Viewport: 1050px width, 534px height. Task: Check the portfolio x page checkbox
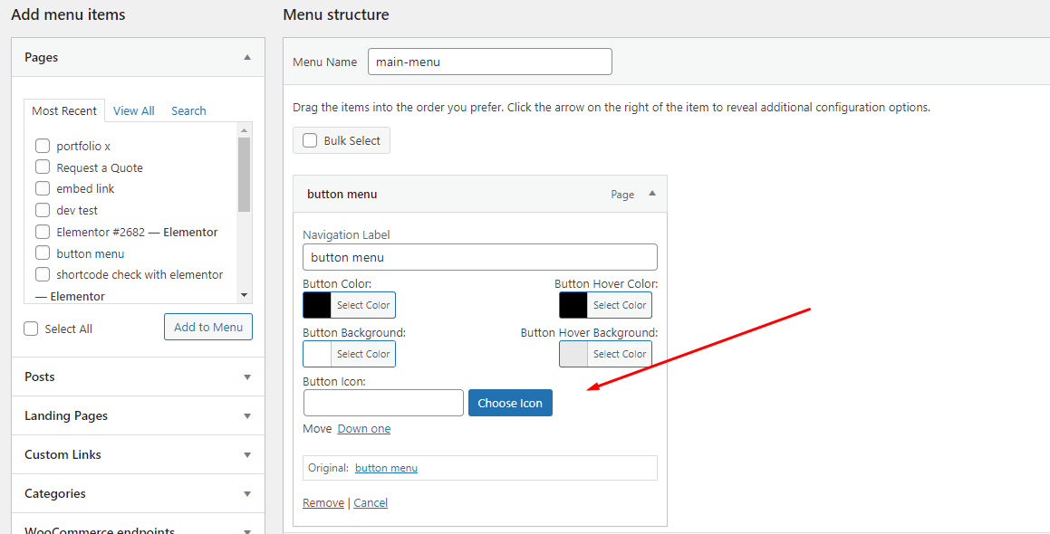pyautogui.click(x=43, y=146)
